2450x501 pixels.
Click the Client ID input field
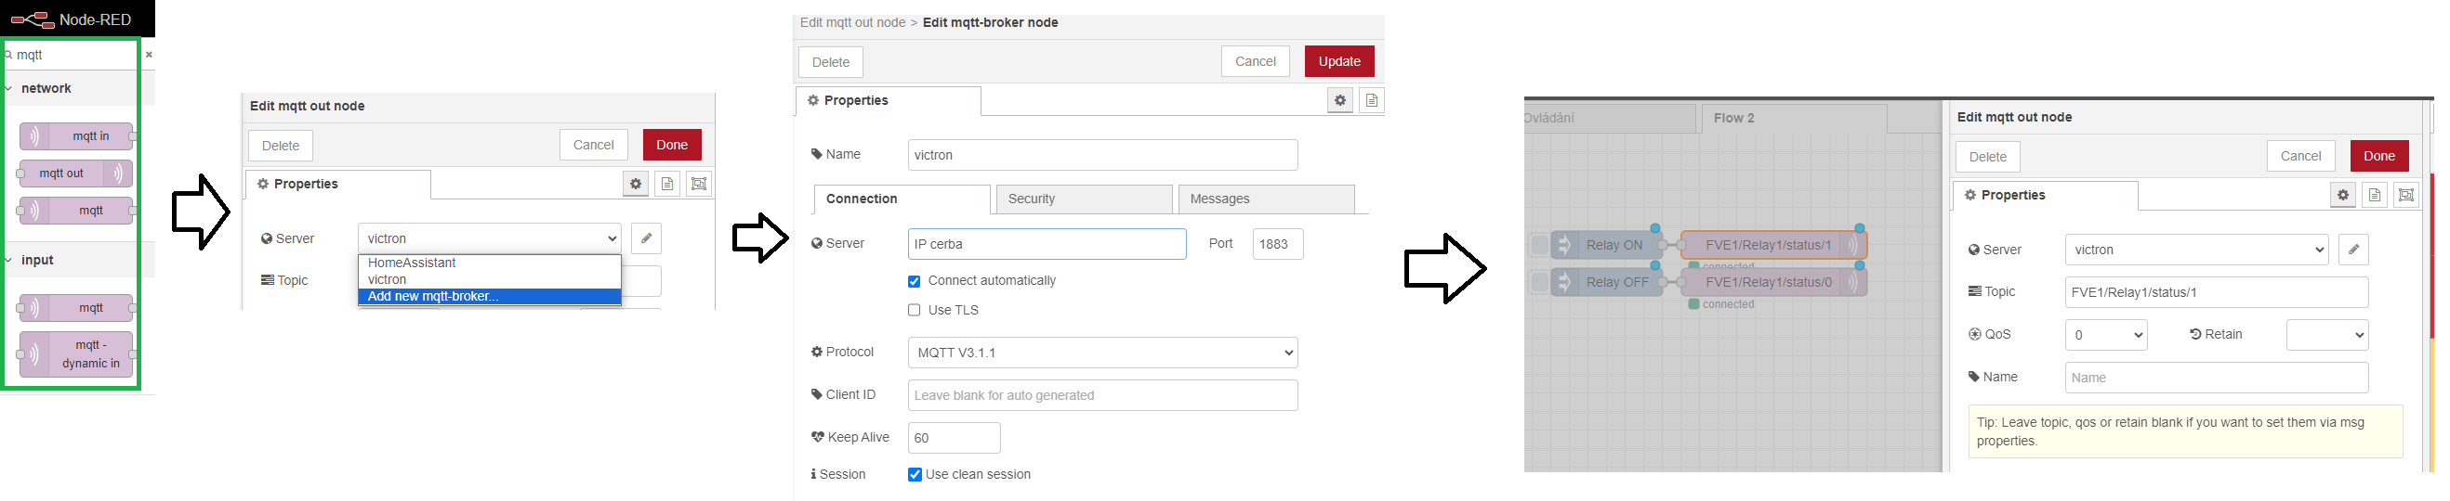click(x=1101, y=395)
